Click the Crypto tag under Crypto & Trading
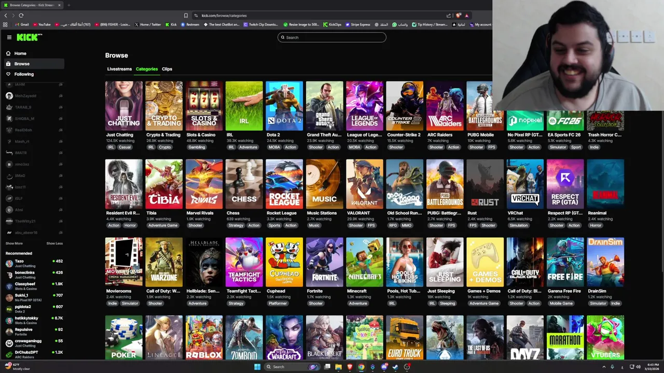This screenshot has width=664, height=373. (164, 147)
